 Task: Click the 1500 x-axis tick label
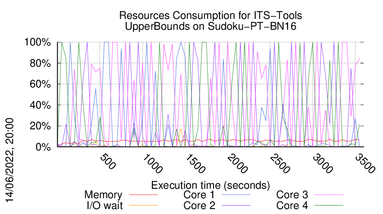point(195,164)
